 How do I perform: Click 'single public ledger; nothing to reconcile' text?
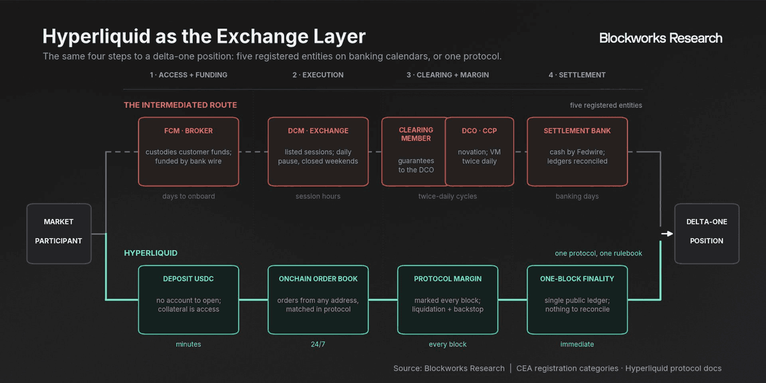pos(577,304)
